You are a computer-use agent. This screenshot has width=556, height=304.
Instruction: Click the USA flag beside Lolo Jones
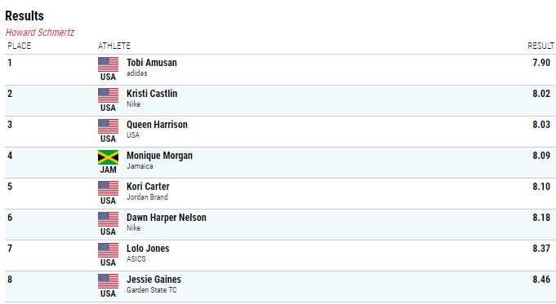coord(108,250)
